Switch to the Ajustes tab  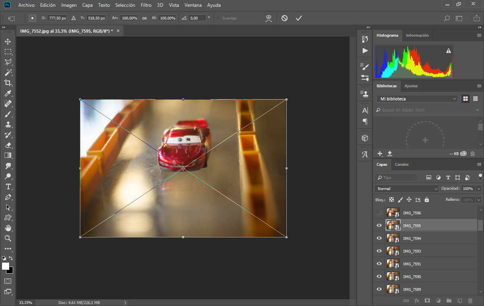pyautogui.click(x=411, y=86)
